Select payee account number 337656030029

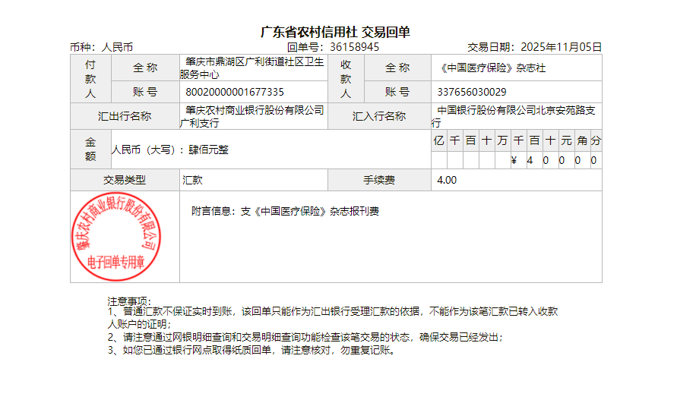(472, 92)
